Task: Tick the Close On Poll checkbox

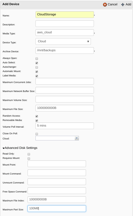Action: coord(37,134)
